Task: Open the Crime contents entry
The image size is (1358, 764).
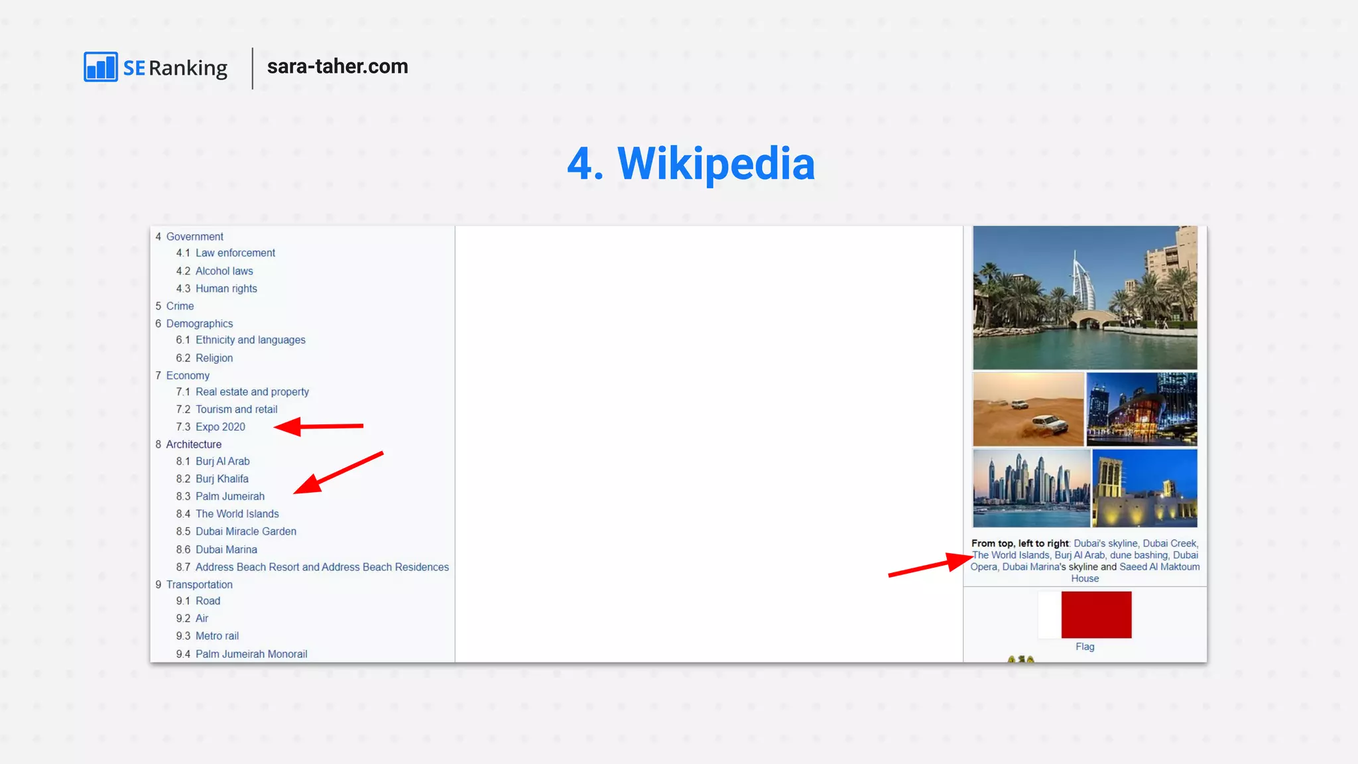Action: (x=180, y=306)
